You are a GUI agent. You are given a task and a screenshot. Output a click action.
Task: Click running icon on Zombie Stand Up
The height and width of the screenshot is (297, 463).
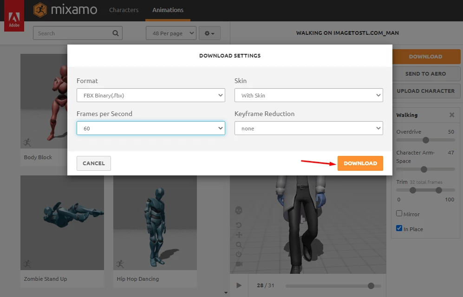click(x=27, y=264)
